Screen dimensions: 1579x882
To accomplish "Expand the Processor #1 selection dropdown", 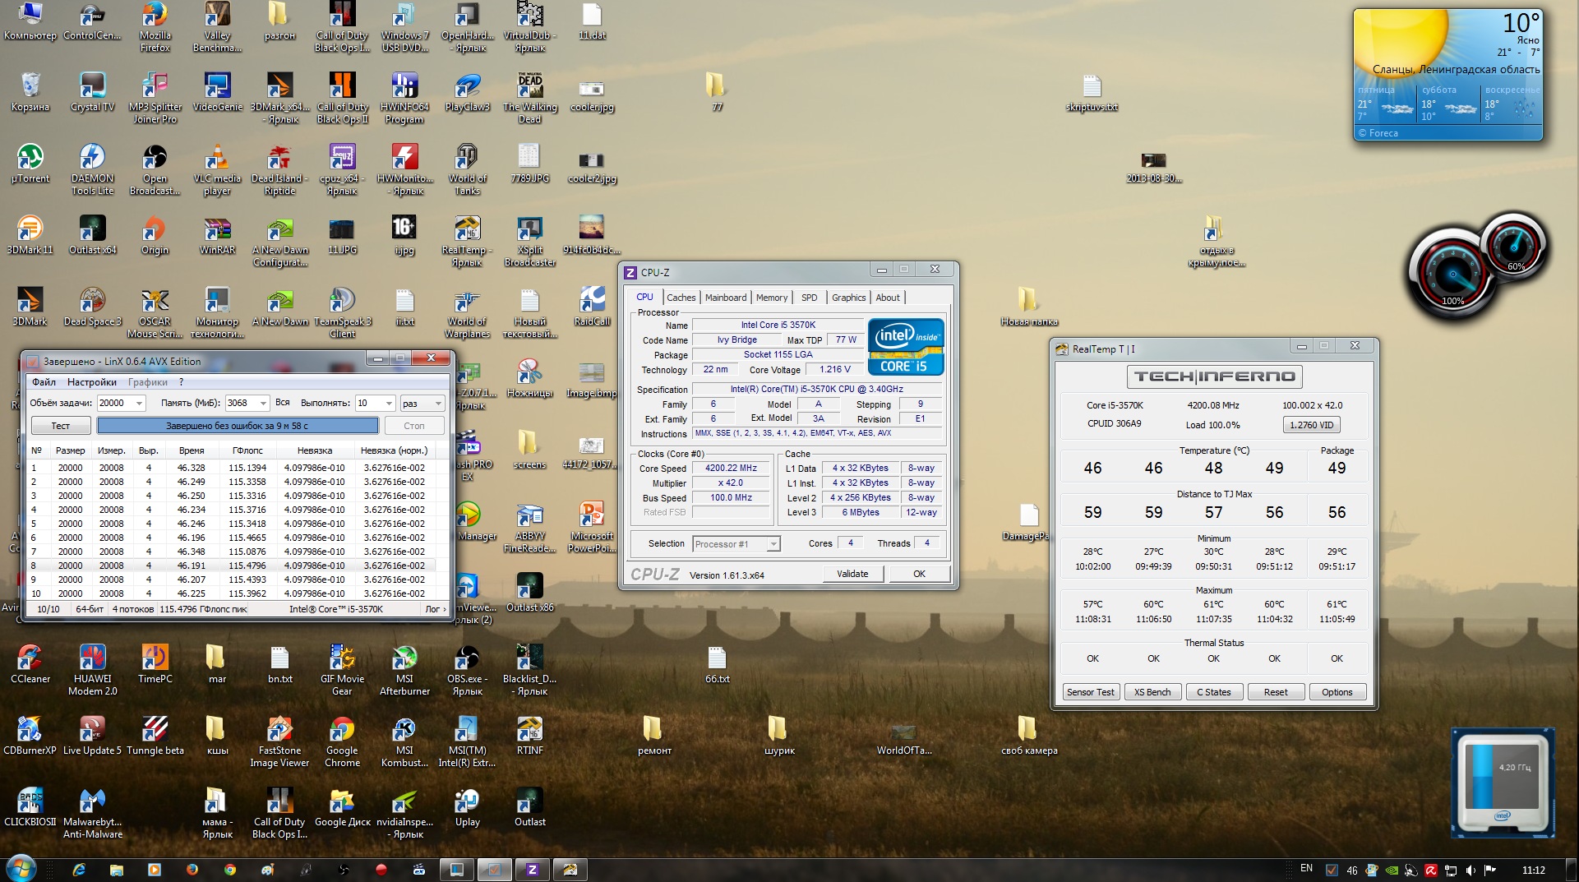I will (x=773, y=544).
